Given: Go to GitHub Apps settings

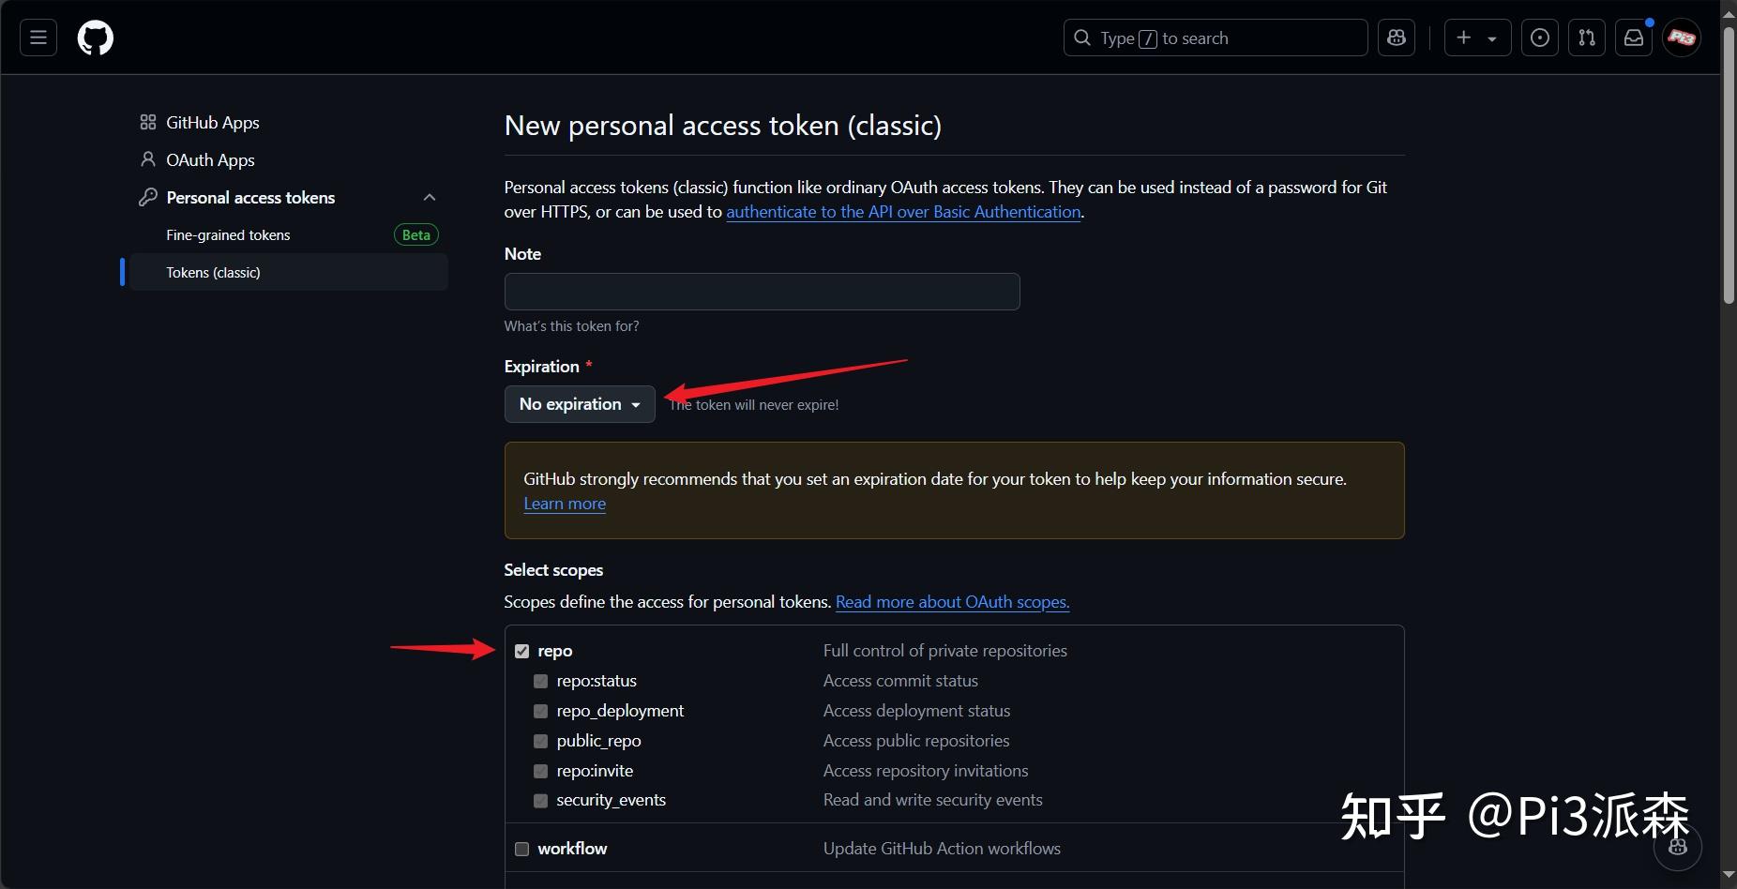Looking at the screenshot, I should [212, 122].
